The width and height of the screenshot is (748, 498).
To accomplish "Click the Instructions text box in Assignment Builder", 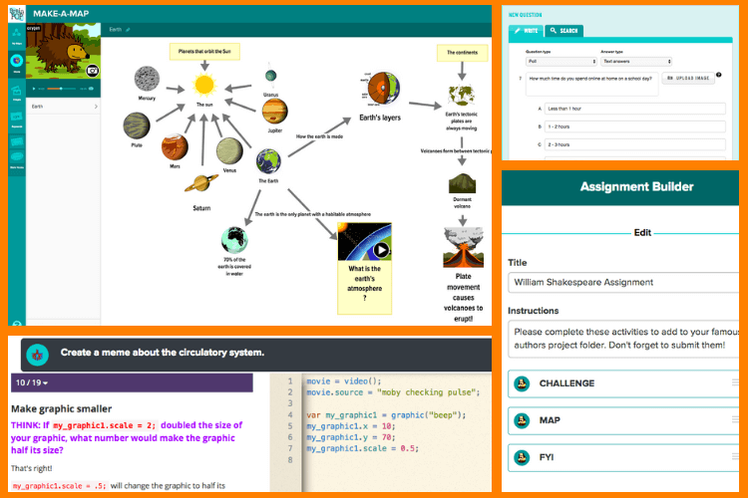I will pos(623,339).
